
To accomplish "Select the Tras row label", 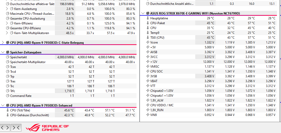I will coord(13,81).
